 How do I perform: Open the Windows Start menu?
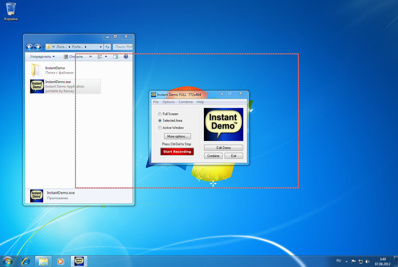tap(8, 261)
